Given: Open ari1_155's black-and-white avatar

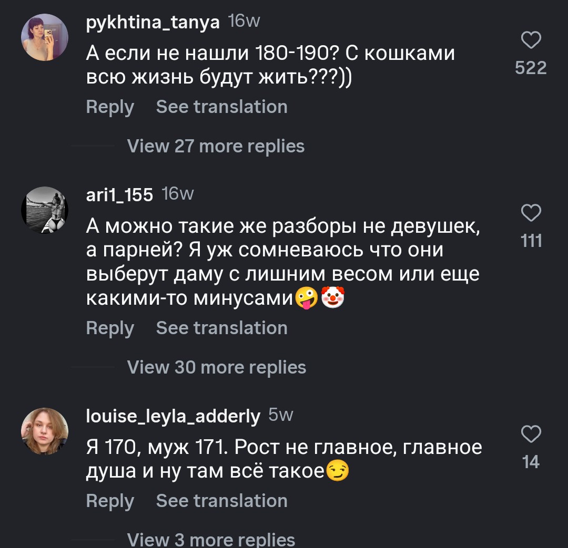Looking at the screenshot, I should 45,210.
